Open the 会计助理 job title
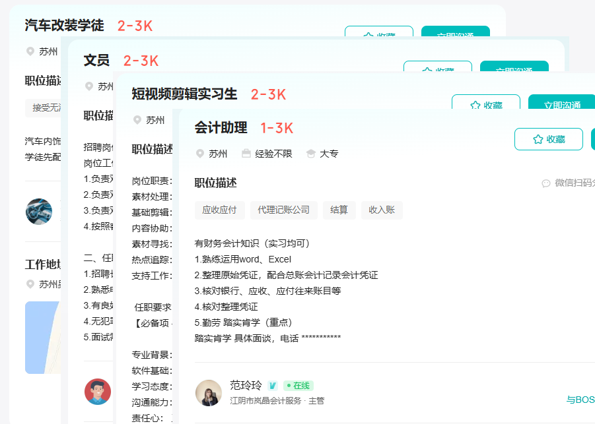This screenshot has height=424, width=595. tap(221, 128)
